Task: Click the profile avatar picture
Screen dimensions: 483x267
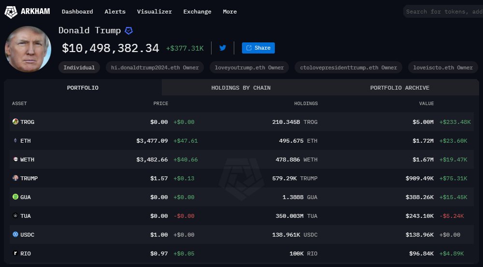Action: (x=28, y=49)
